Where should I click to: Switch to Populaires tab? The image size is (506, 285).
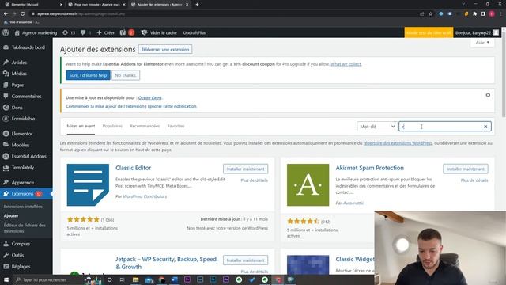(x=112, y=126)
